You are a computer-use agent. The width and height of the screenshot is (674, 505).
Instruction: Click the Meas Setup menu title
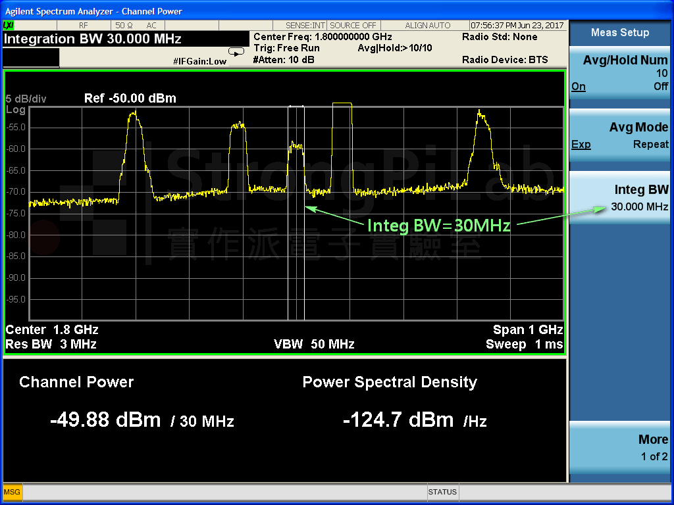click(x=619, y=32)
